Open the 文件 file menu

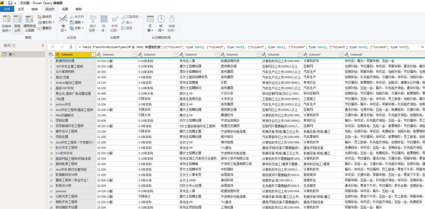(7, 9)
